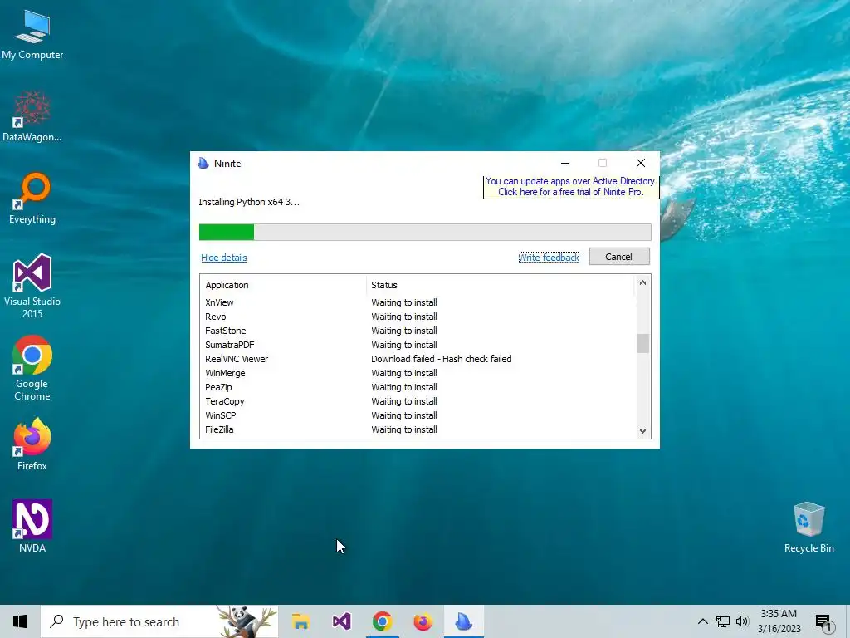
Task: Select the Ninite taskbar icon
Action: point(463,621)
